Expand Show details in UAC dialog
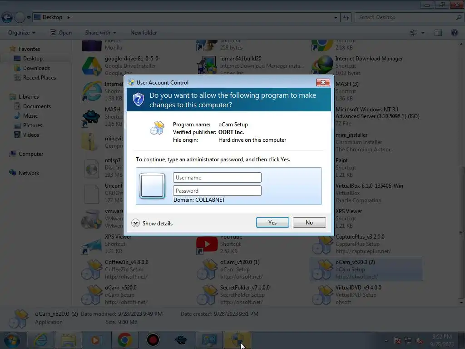 [152, 223]
